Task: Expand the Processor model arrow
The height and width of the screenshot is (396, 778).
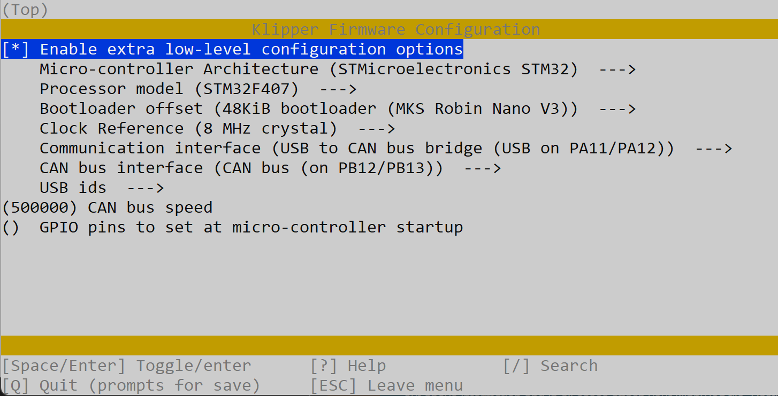Action: pos(338,89)
